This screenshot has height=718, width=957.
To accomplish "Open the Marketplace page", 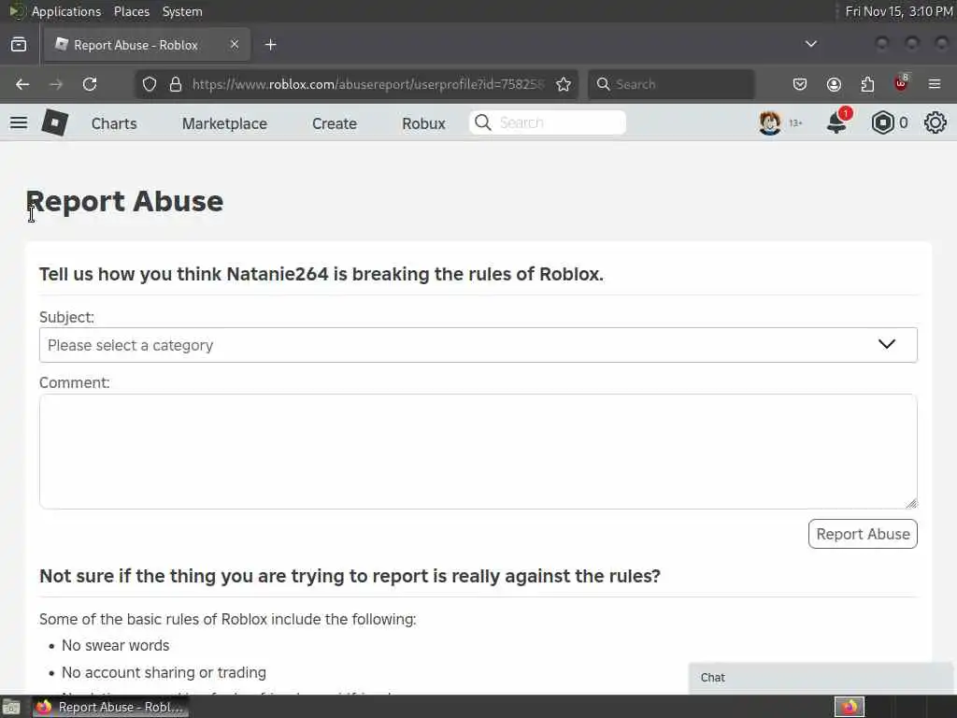I will pos(224,123).
